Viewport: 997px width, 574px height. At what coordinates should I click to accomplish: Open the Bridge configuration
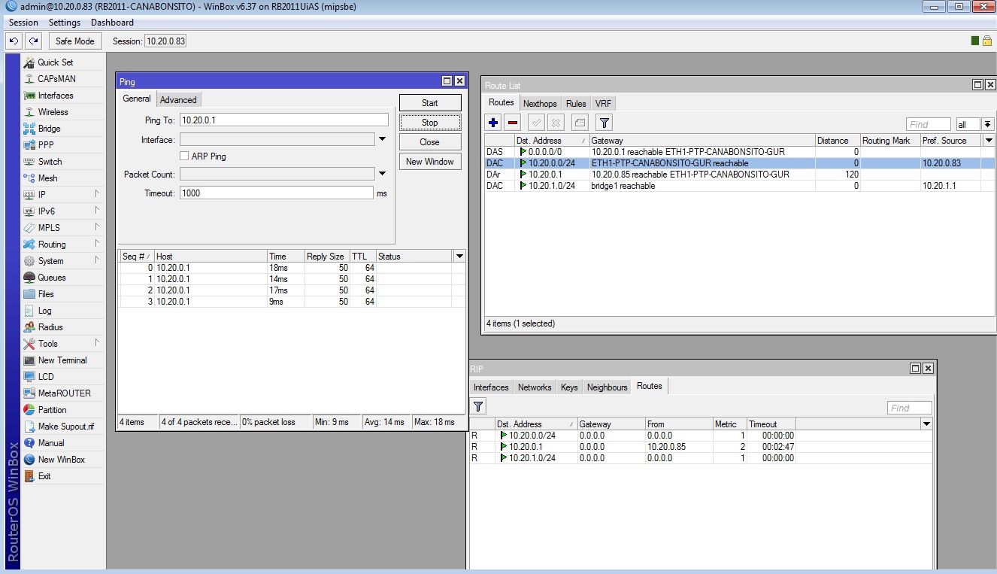click(50, 128)
